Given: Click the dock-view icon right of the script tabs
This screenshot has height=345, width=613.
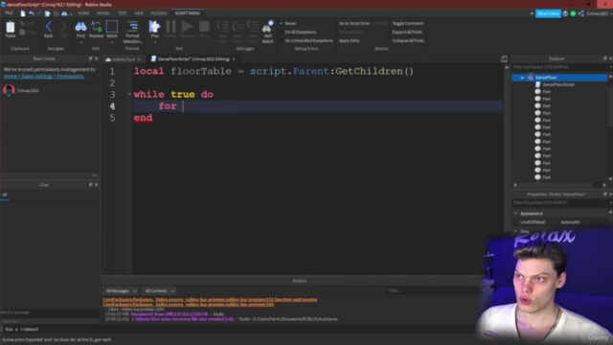Looking at the screenshot, I should pyautogui.click(x=504, y=59).
